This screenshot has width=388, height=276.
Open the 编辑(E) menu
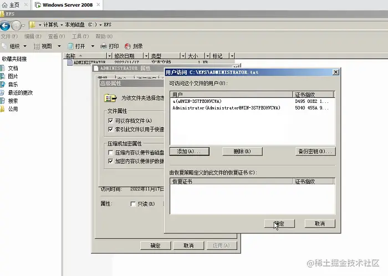tap(33, 37)
